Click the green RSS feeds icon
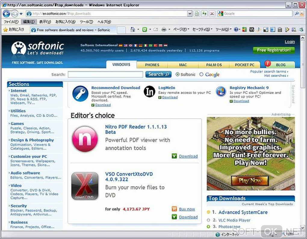Viewport: 307px width, 239px height. click(x=144, y=29)
